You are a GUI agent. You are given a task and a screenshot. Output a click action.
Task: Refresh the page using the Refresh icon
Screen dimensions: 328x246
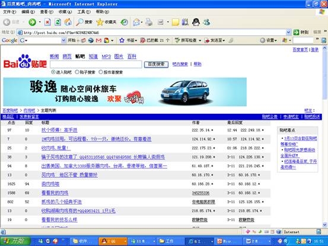(58, 22)
